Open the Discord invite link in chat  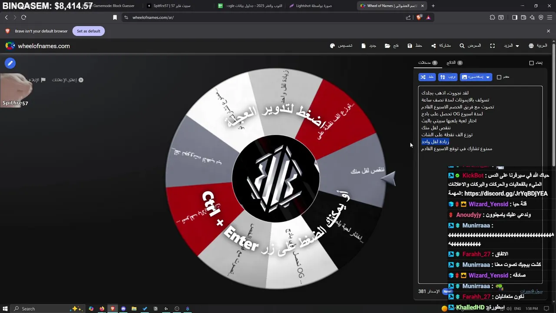[506, 193]
